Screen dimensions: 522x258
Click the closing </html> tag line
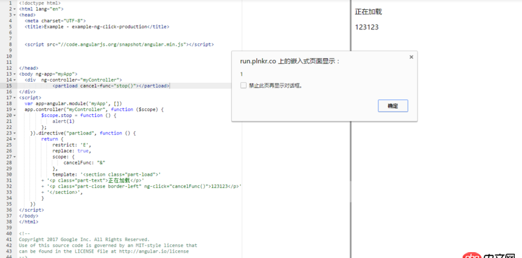(x=29, y=221)
